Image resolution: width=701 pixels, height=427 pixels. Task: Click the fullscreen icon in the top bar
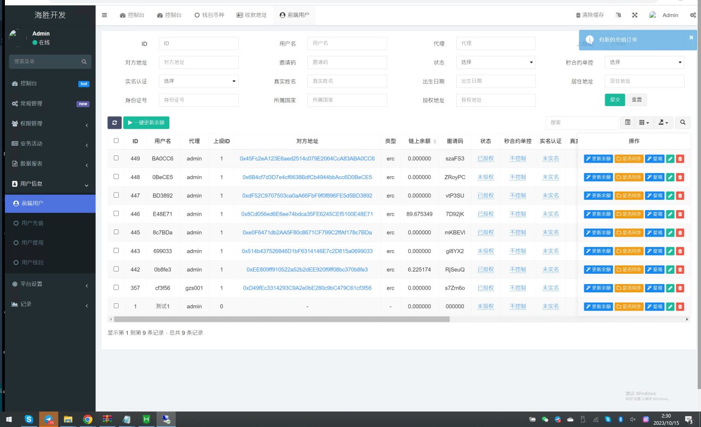pyautogui.click(x=635, y=15)
